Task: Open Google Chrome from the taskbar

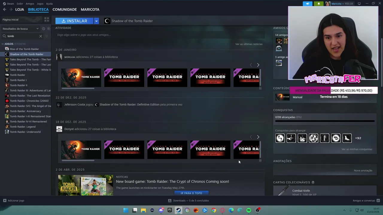Action: [x=214, y=210]
